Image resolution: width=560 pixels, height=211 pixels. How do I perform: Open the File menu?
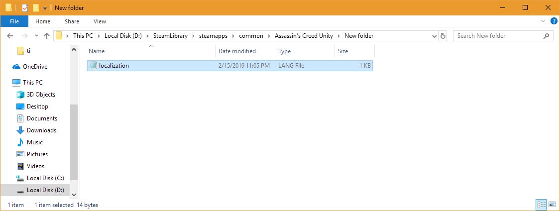(14, 21)
